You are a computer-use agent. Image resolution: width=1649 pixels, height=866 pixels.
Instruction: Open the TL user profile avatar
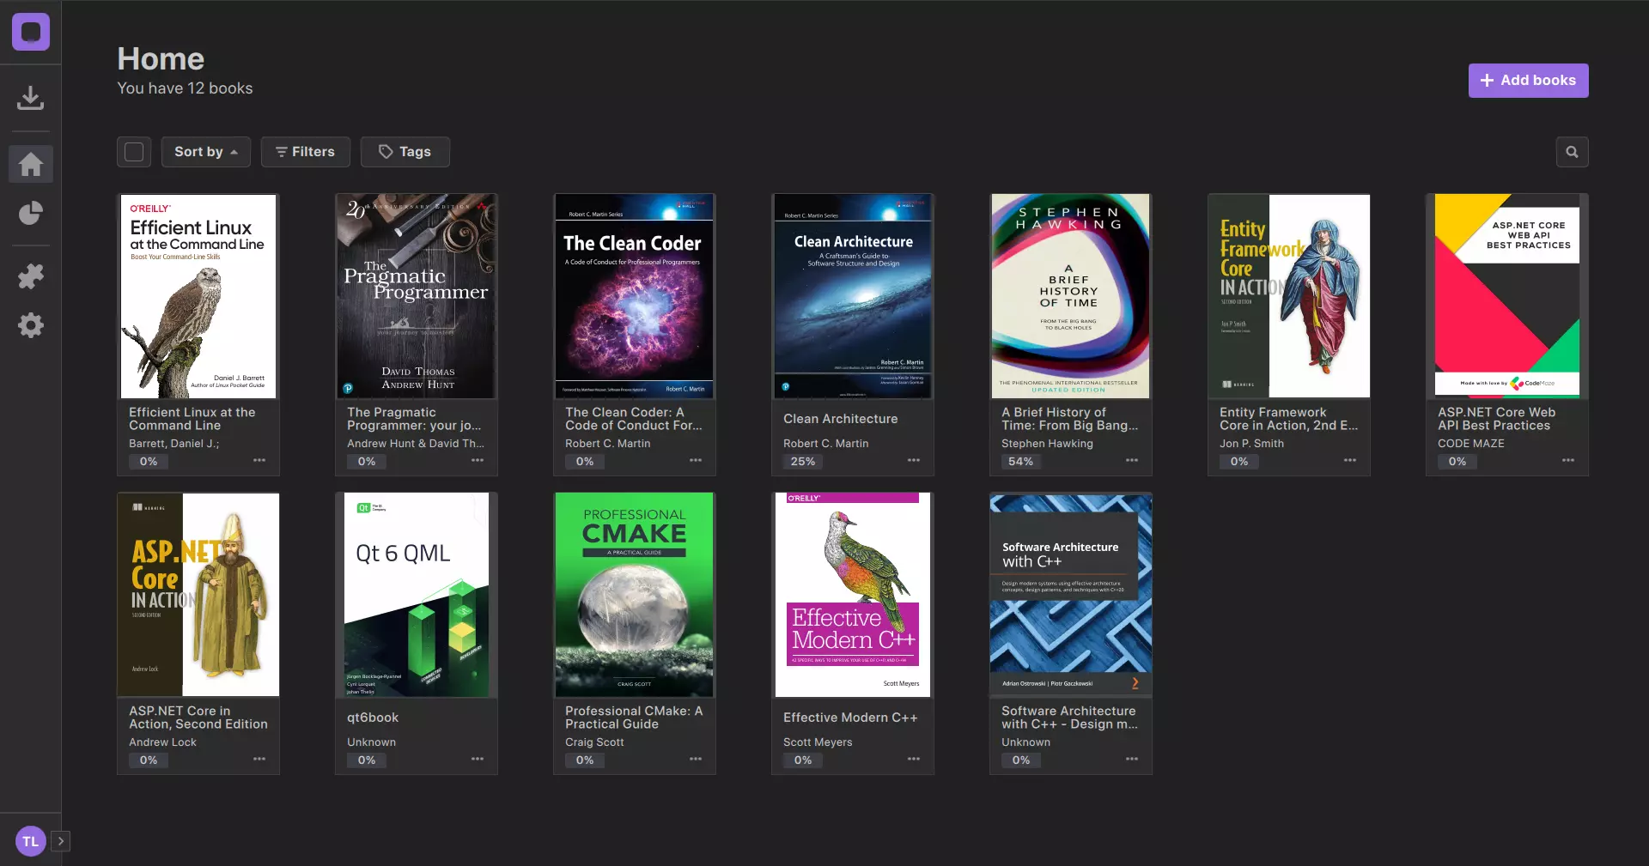pos(30,841)
